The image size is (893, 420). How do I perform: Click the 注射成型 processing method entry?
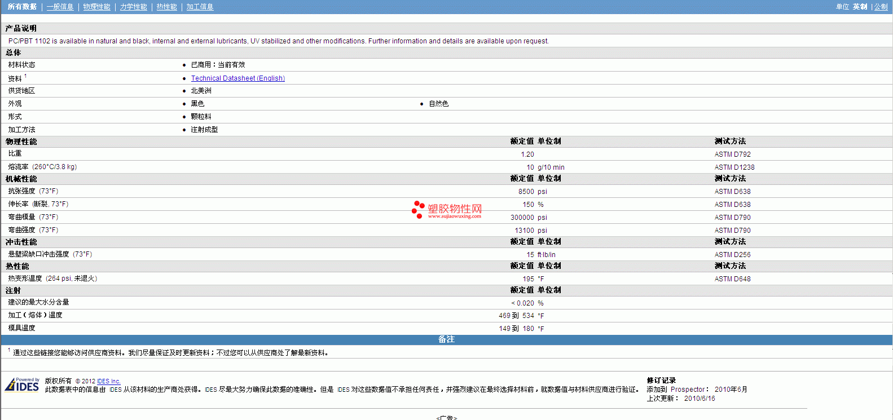point(204,130)
